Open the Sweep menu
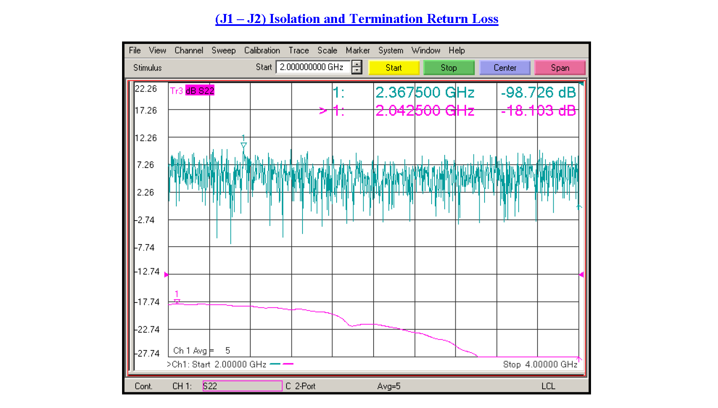The image size is (718, 408). [223, 51]
